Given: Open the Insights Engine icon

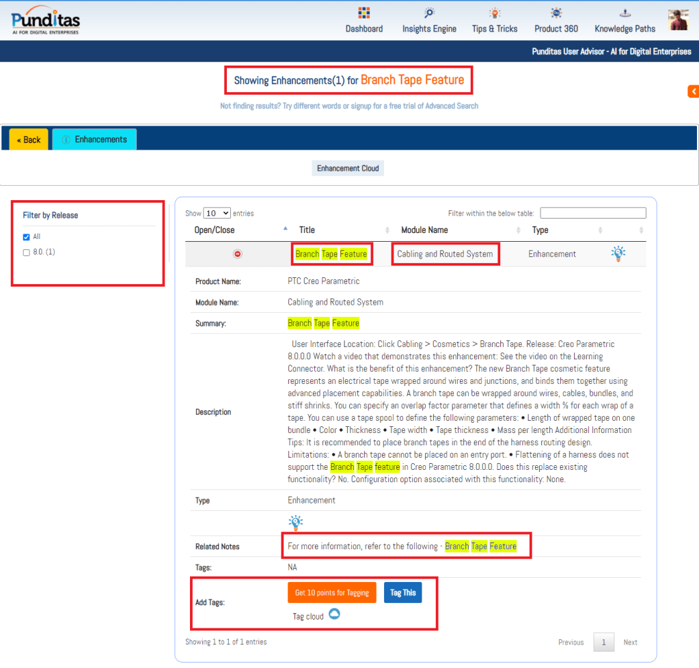Looking at the screenshot, I should click(x=429, y=13).
